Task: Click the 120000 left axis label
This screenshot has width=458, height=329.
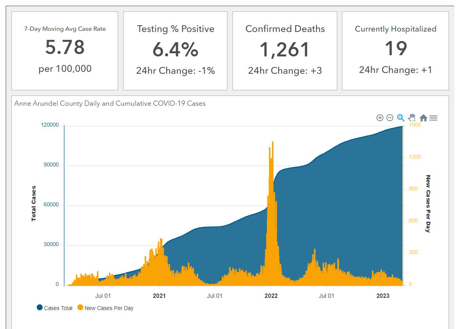Action: [x=50, y=125]
